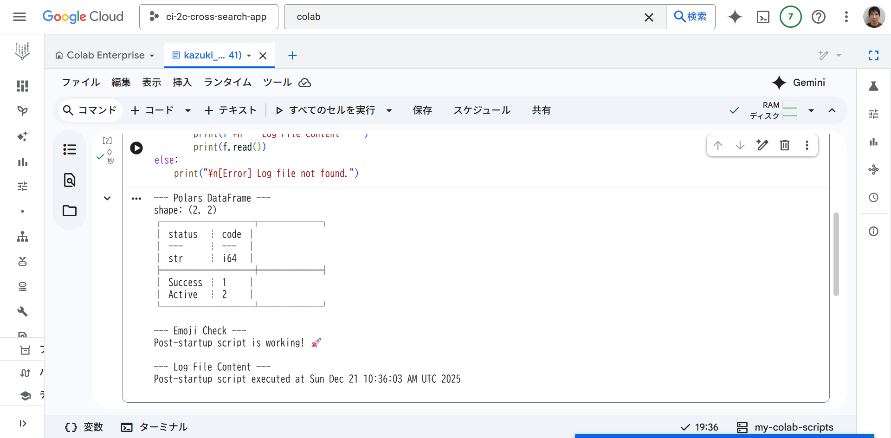
Task: Open the file browser in the notebook sidebar
Action: pos(69,211)
